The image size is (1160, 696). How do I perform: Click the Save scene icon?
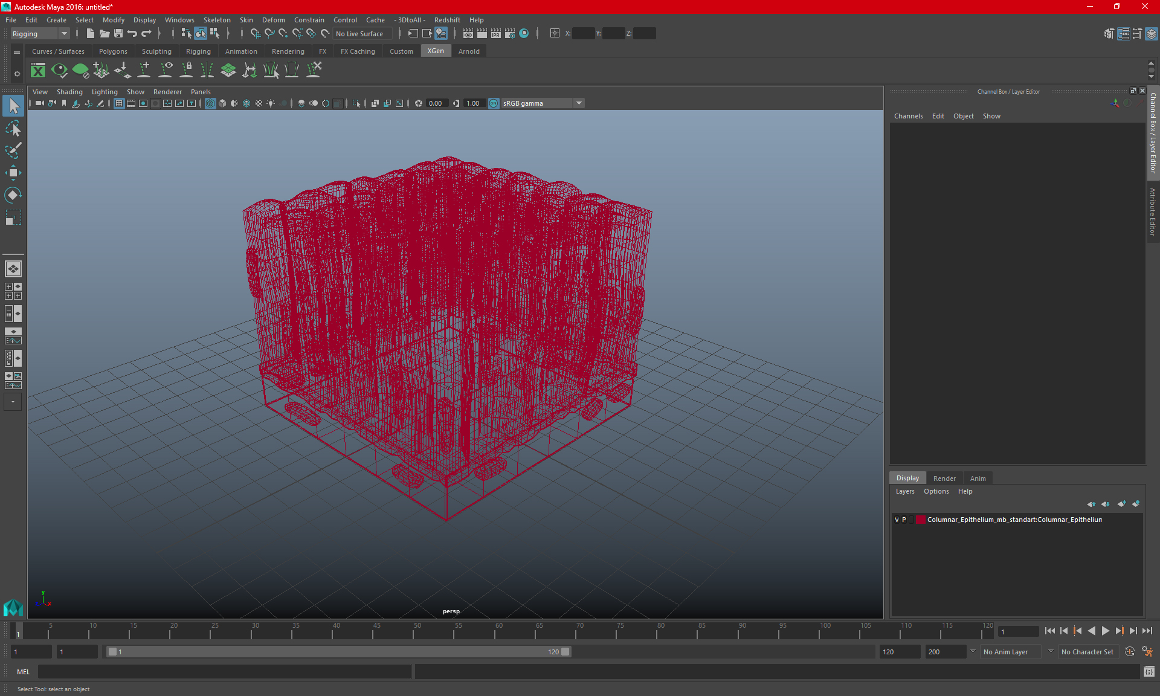(x=118, y=34)
